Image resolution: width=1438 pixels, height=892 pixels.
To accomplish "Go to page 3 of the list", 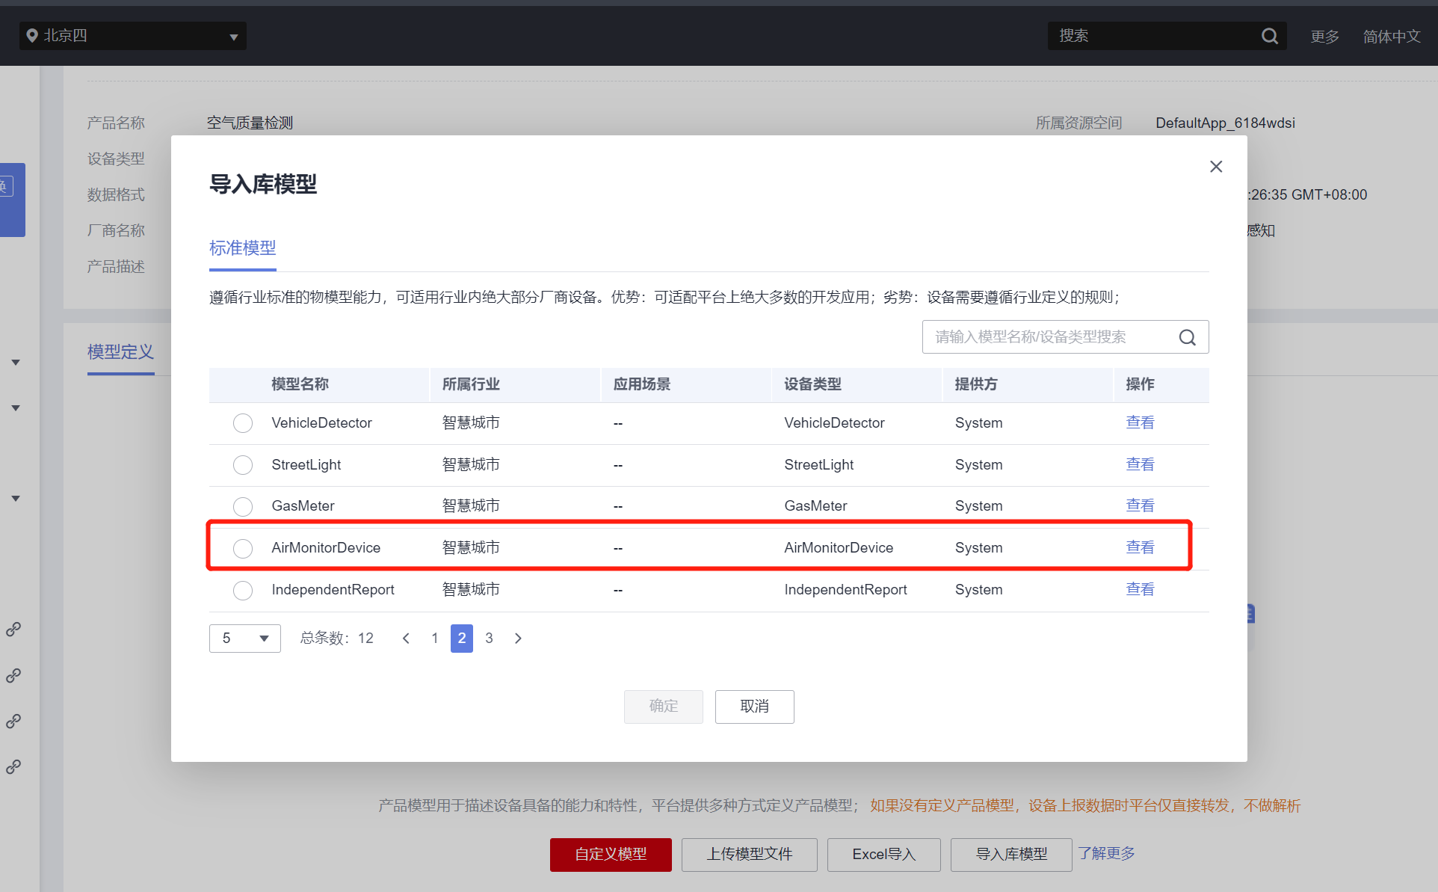I will [x=489, y=639].
